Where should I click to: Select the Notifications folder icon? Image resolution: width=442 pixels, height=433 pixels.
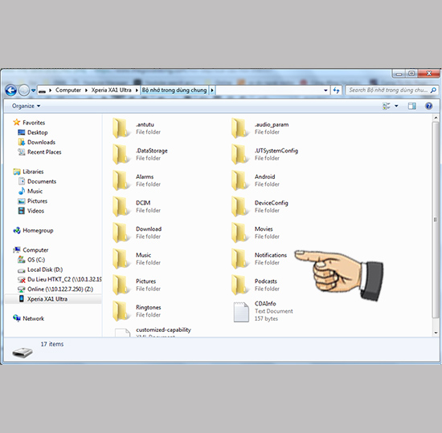(239, 259)
